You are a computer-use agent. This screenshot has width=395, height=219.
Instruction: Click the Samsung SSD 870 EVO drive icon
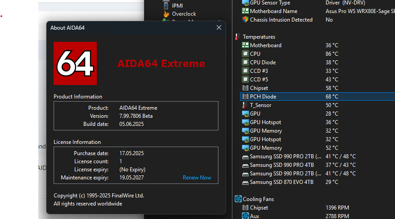tap(245, 183)
